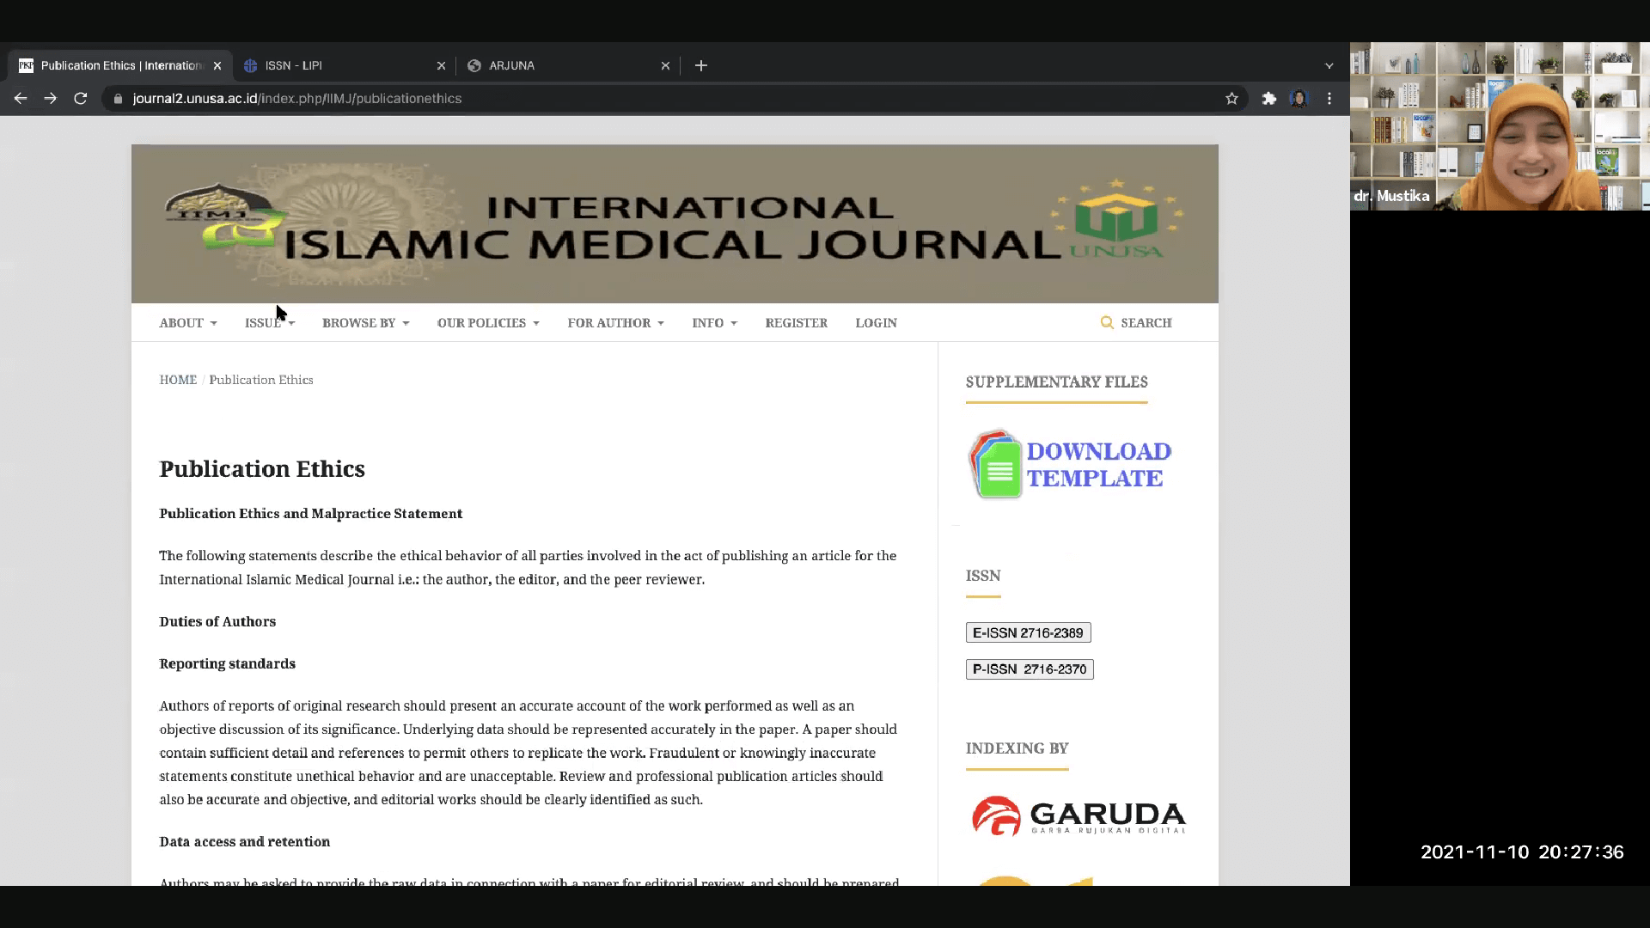Click the IIMJ logo in banner
The image size is (1650, 928).
(x=224, y=217)
